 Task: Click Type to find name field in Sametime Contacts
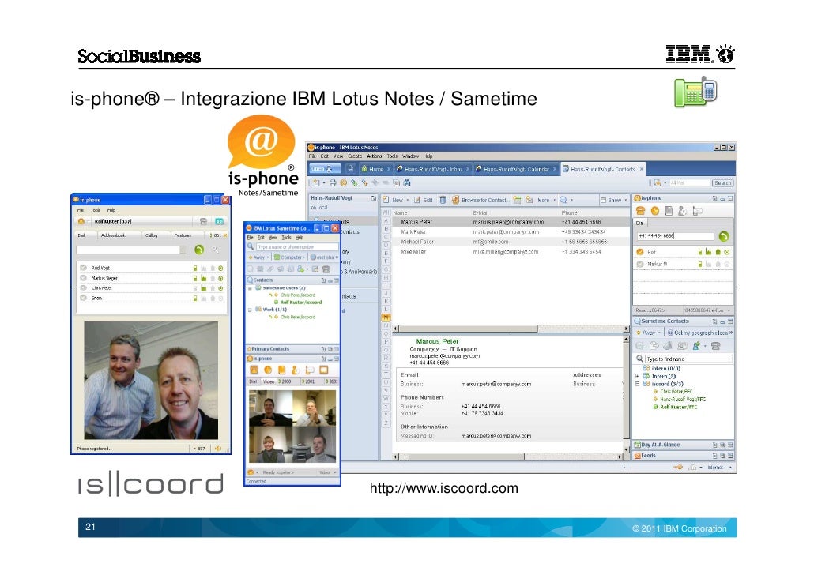pyautogui.click(x=688, y=359)
